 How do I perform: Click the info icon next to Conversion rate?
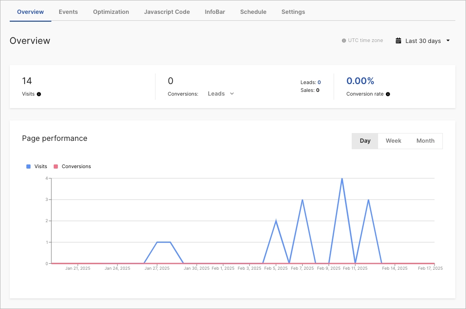click(388, 94)
